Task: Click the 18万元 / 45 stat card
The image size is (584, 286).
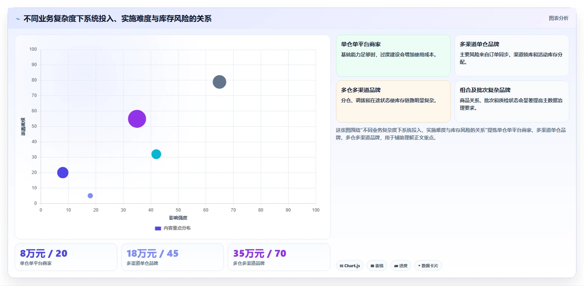Action: (x=172, y=257)
